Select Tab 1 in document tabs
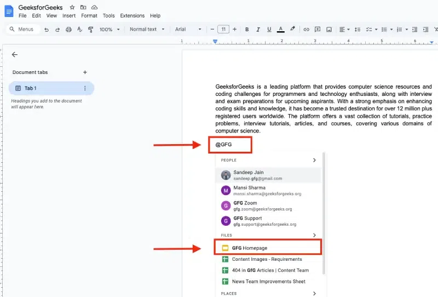438x297 pixels. (x=51, y=88)
